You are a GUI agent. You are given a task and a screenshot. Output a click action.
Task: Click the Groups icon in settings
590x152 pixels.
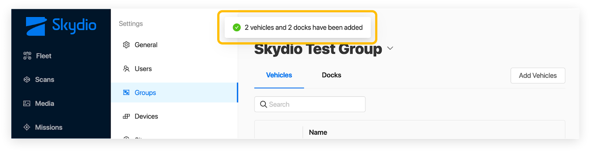point(126,92)
